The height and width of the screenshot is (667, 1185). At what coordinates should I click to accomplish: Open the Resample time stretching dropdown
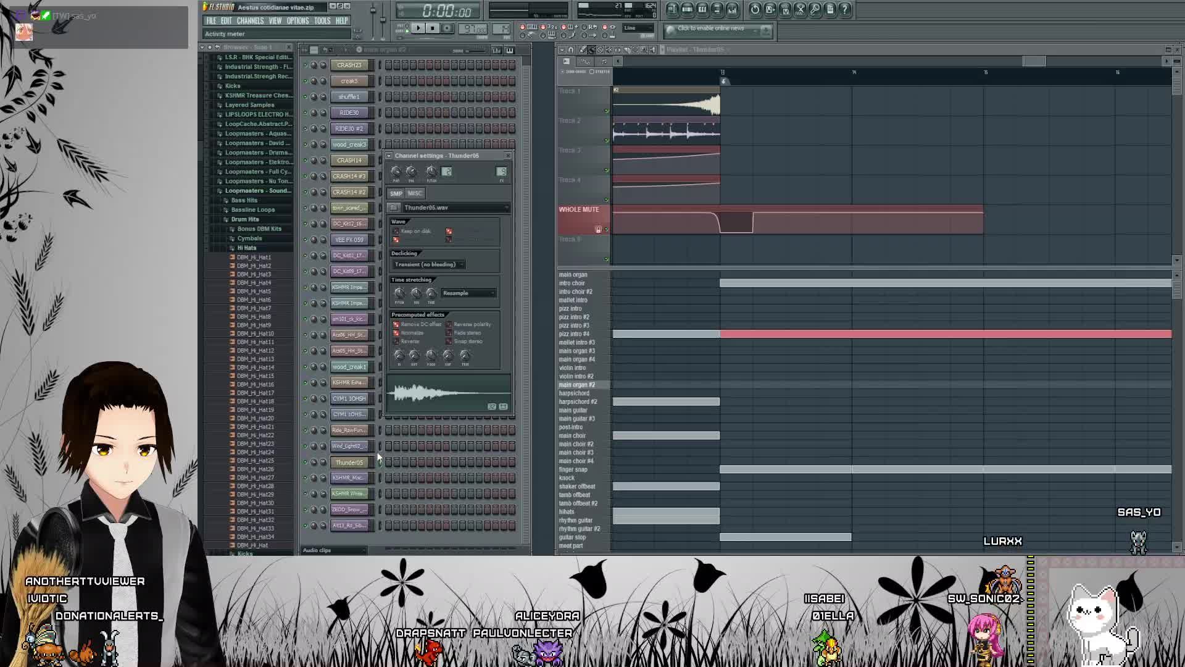pyautogui.click(x=469, y=293)
